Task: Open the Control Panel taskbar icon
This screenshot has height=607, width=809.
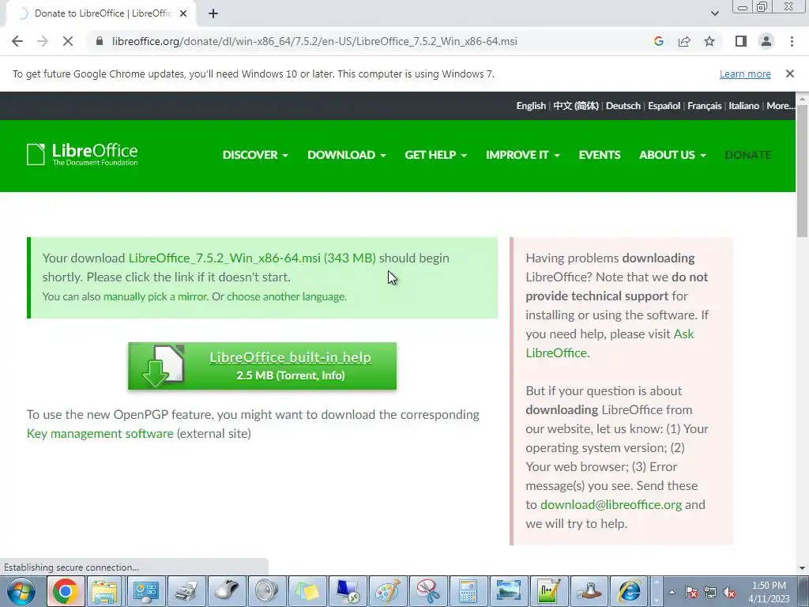Action: pyautogui.click(x=146, y=591)
